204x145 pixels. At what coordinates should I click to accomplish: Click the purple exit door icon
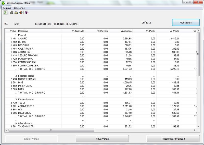pos(27,12)
